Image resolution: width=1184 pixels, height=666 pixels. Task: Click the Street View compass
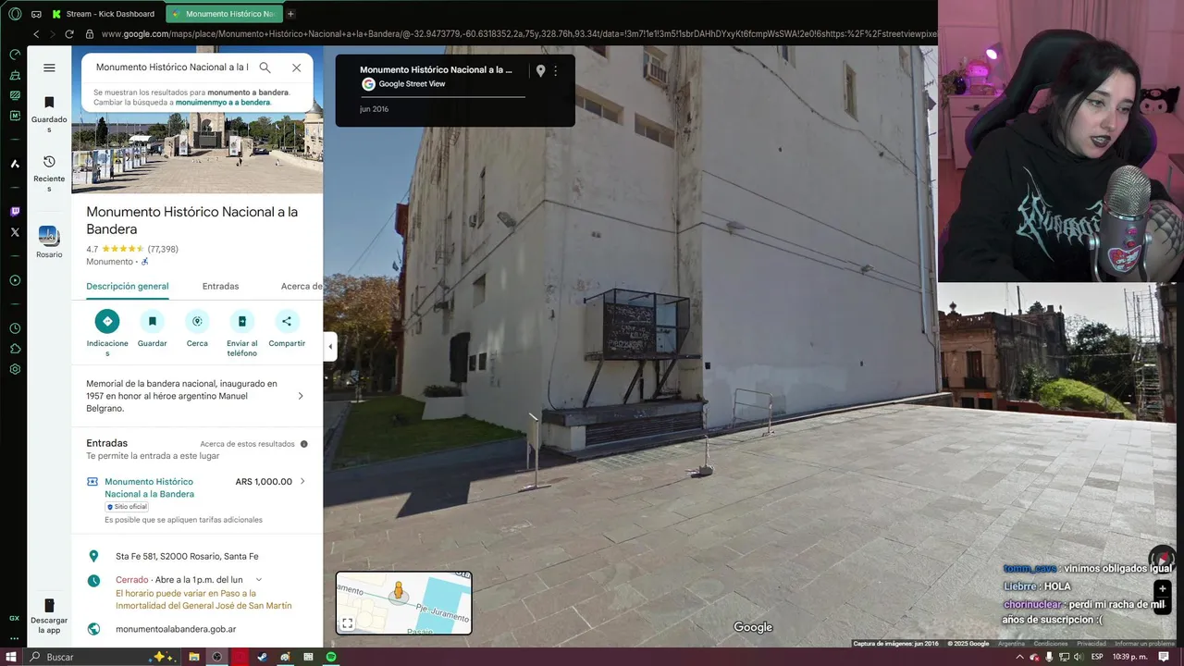[x=1161, y=558]
